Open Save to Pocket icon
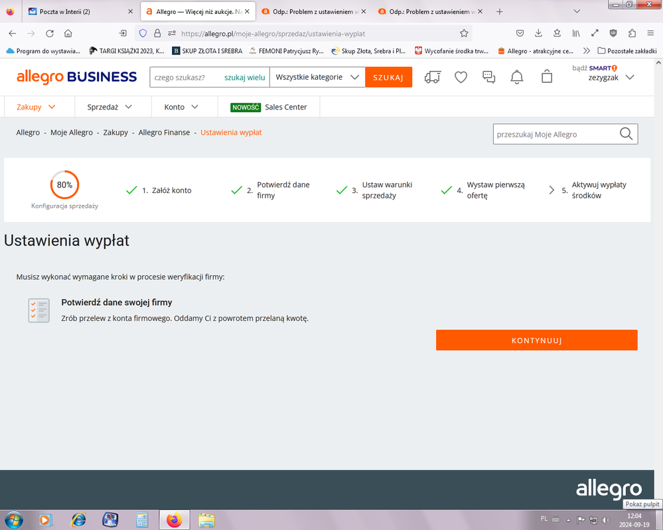 520,33
